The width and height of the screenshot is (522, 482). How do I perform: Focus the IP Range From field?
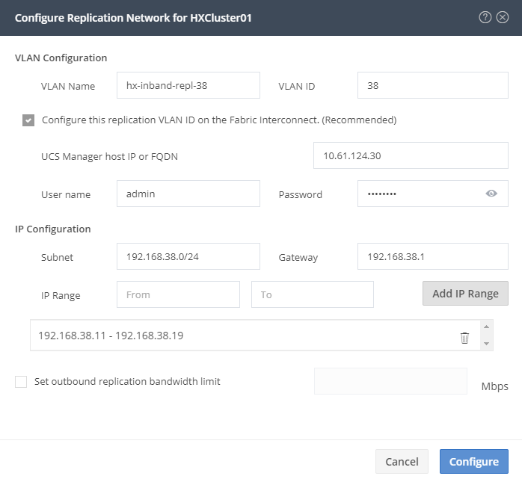point(178,294)
